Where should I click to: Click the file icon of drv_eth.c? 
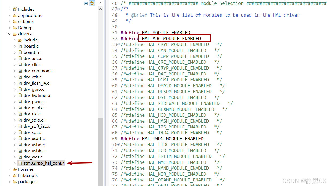20,77
